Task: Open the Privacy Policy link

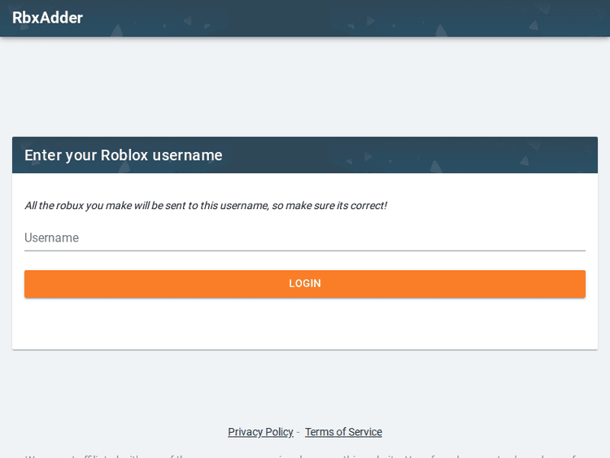Action: [260, 432]
